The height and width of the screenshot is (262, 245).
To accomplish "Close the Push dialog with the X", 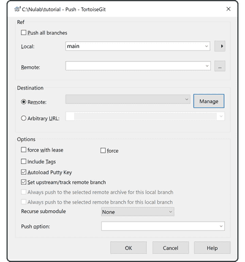I will [228, 9].
